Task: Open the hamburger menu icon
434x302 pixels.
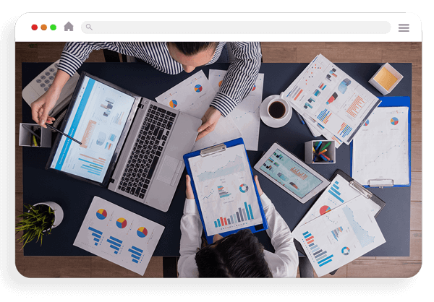Action: pos(404,27)
